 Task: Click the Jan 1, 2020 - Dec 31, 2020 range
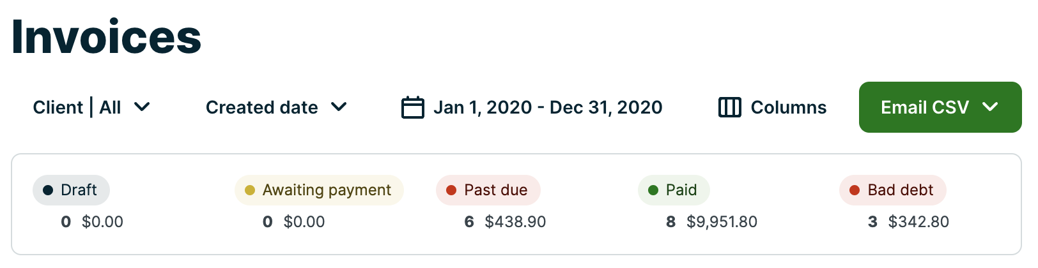(548, 107)
